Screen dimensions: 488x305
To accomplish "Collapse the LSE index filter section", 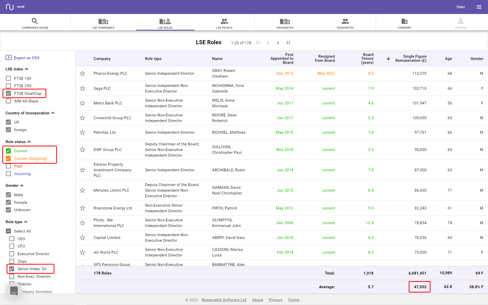I will [27, 69].
